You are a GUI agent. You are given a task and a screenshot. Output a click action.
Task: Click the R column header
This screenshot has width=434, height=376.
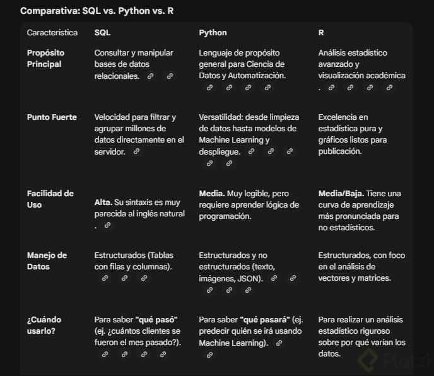(322, 32)
